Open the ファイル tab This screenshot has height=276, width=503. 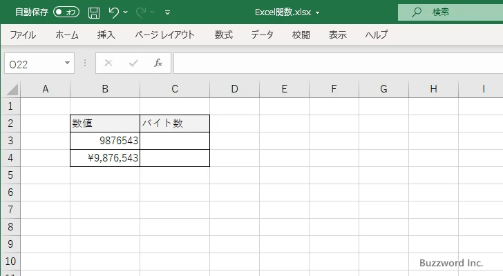tap(23, 34)
